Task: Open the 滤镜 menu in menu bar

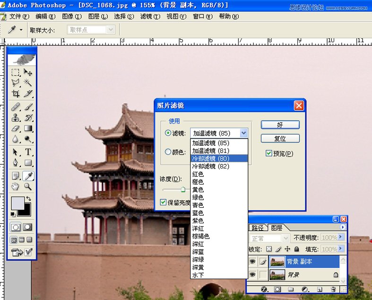Action: pos(150,17)
